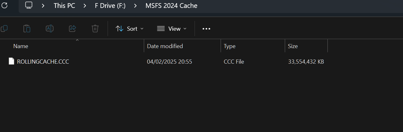The width and height of the screenshot is (403, 132).
Task: Open the Sort dropdown menu
Action: pos(130,29)
